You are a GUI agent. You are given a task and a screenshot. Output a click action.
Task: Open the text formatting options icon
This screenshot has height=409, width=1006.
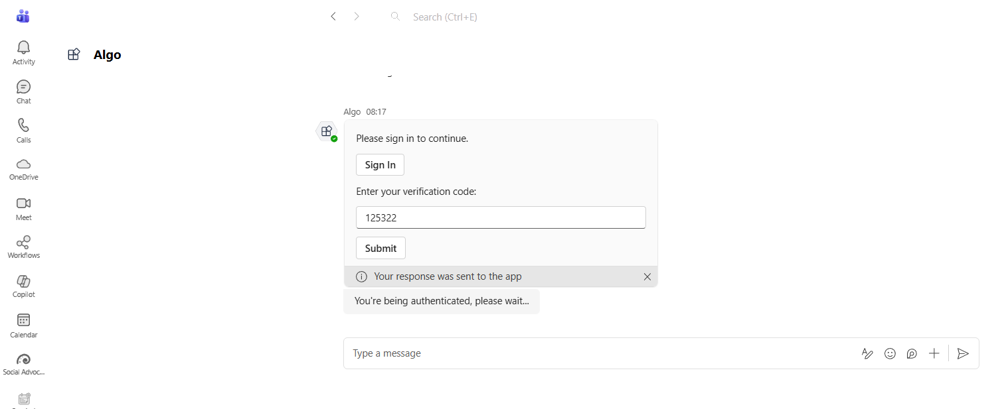867,353
